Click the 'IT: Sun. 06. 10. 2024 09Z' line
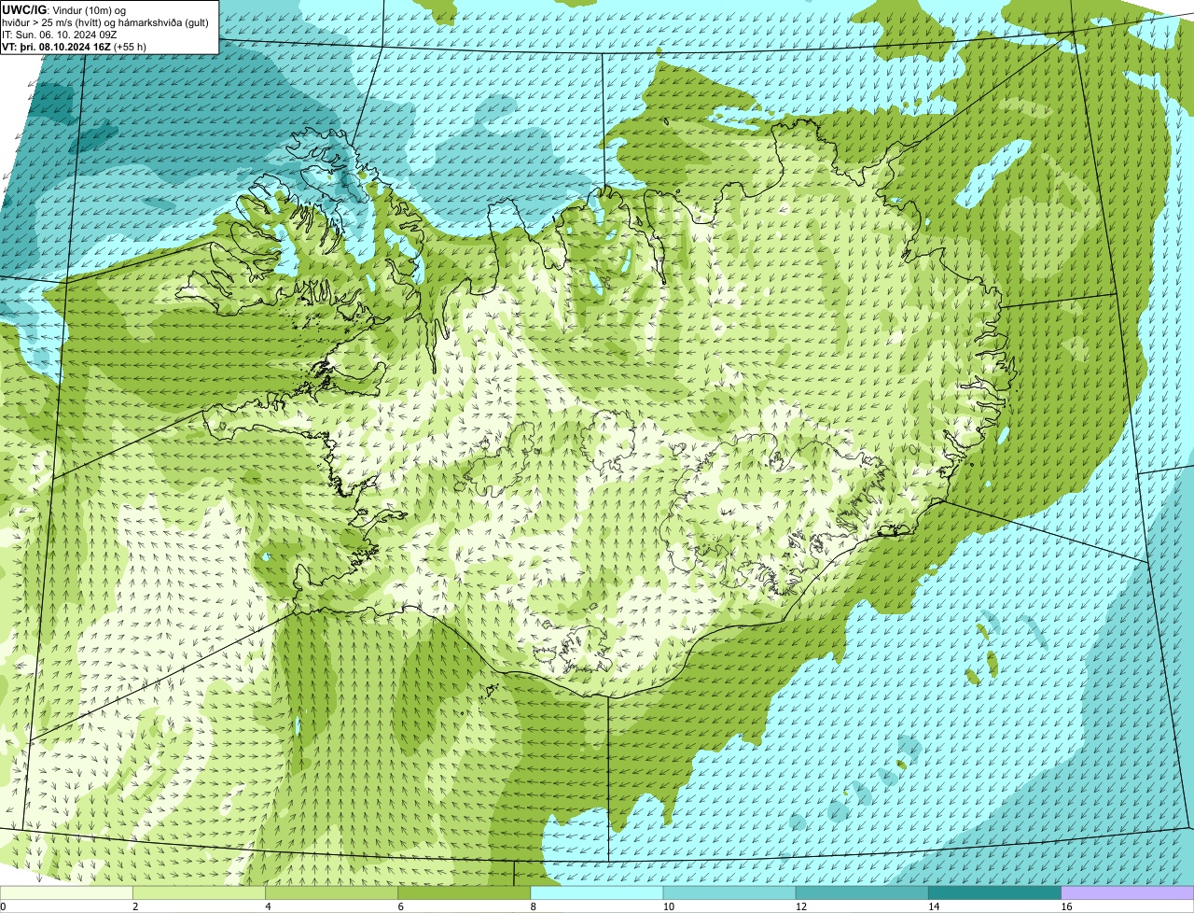Image resolution: width=1194 pixels, height=913 pixels. (59, 35)
